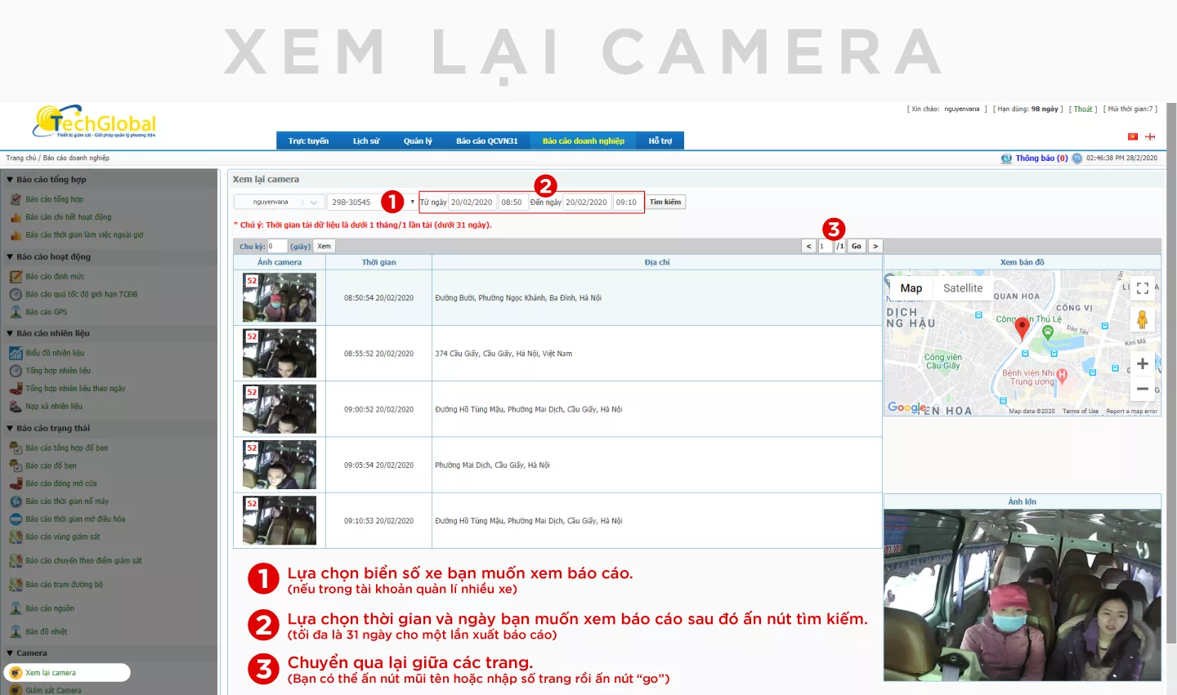1177x695 pixels.
Task: Open Báo cáo thời gian mở điều hòa icon
Action: point(16,519)
